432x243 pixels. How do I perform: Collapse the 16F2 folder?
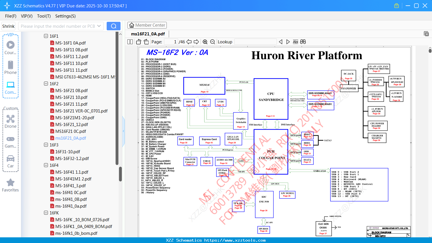click(46, 84)
